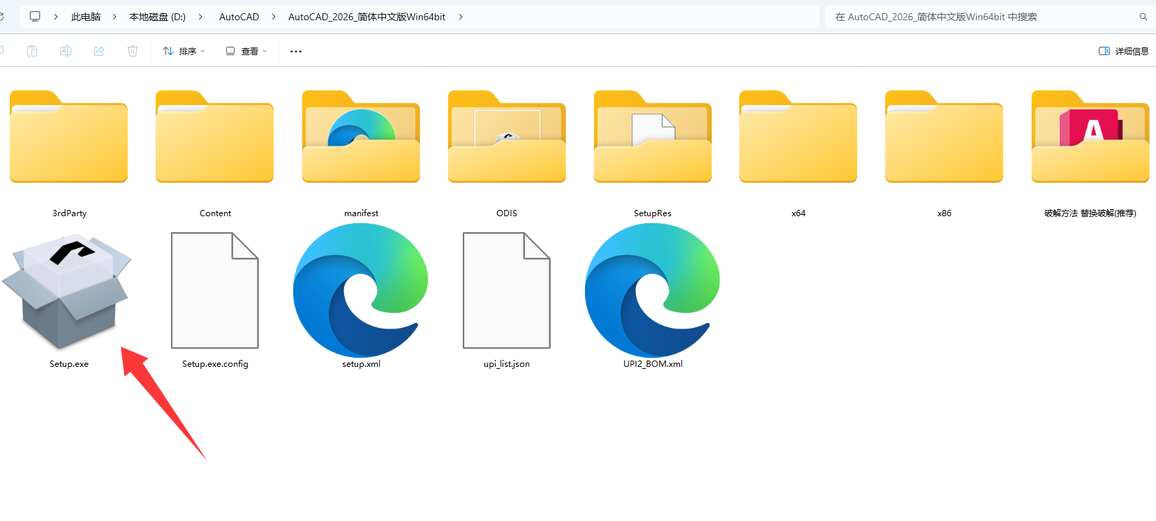
Task: Expand chevron after 此电脑 breadcrumb
Action: click(114, 17)
